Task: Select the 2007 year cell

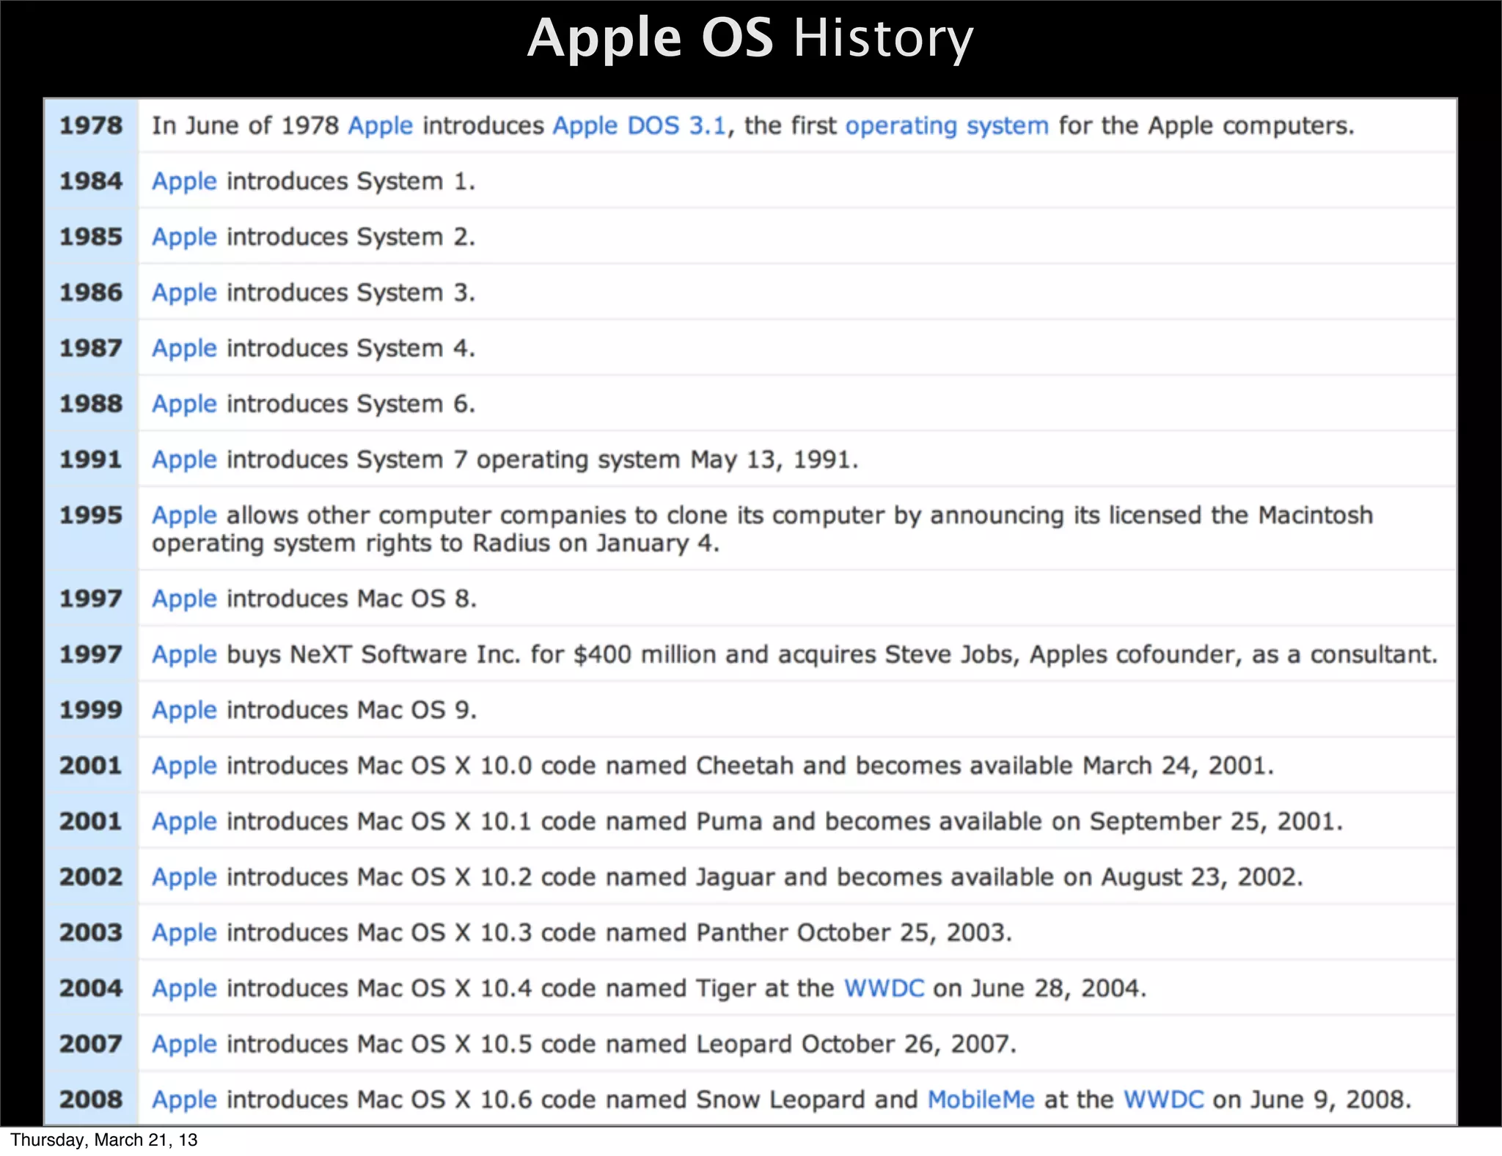Action: coord(91,1045)
